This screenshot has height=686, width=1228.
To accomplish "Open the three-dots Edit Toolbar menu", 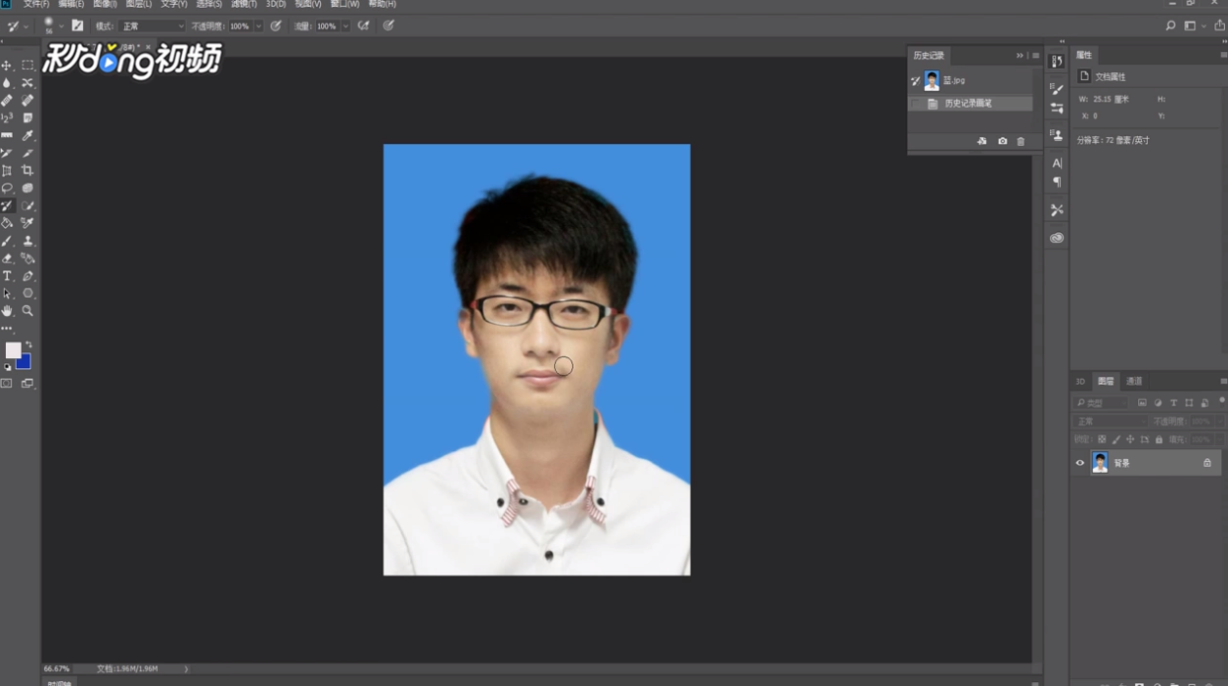I will pyautogui.click(x=7, y=329).
